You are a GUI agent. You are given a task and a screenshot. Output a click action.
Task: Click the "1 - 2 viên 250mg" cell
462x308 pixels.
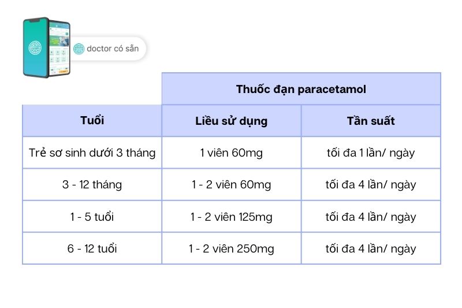tap(231, 248)
